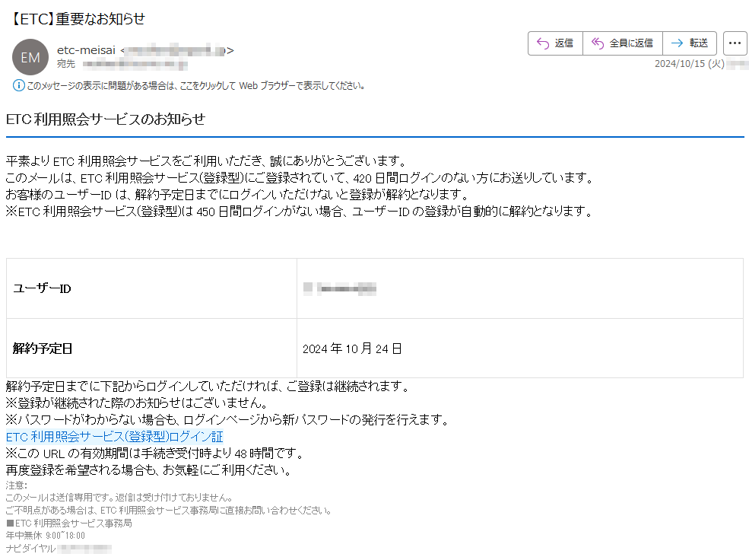Click the received date 2024/10/15 (火)
This screenshot has width=749, height=557.
pos(689,64)
